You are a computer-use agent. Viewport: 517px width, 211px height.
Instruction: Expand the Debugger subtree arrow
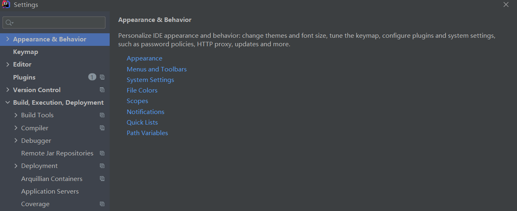[x=16, y=140]
